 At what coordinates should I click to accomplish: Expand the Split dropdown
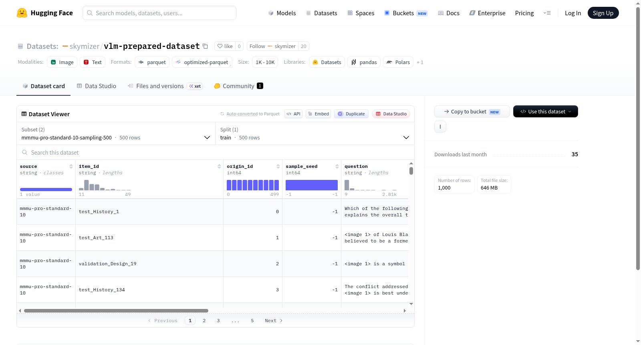click(315, 133)
